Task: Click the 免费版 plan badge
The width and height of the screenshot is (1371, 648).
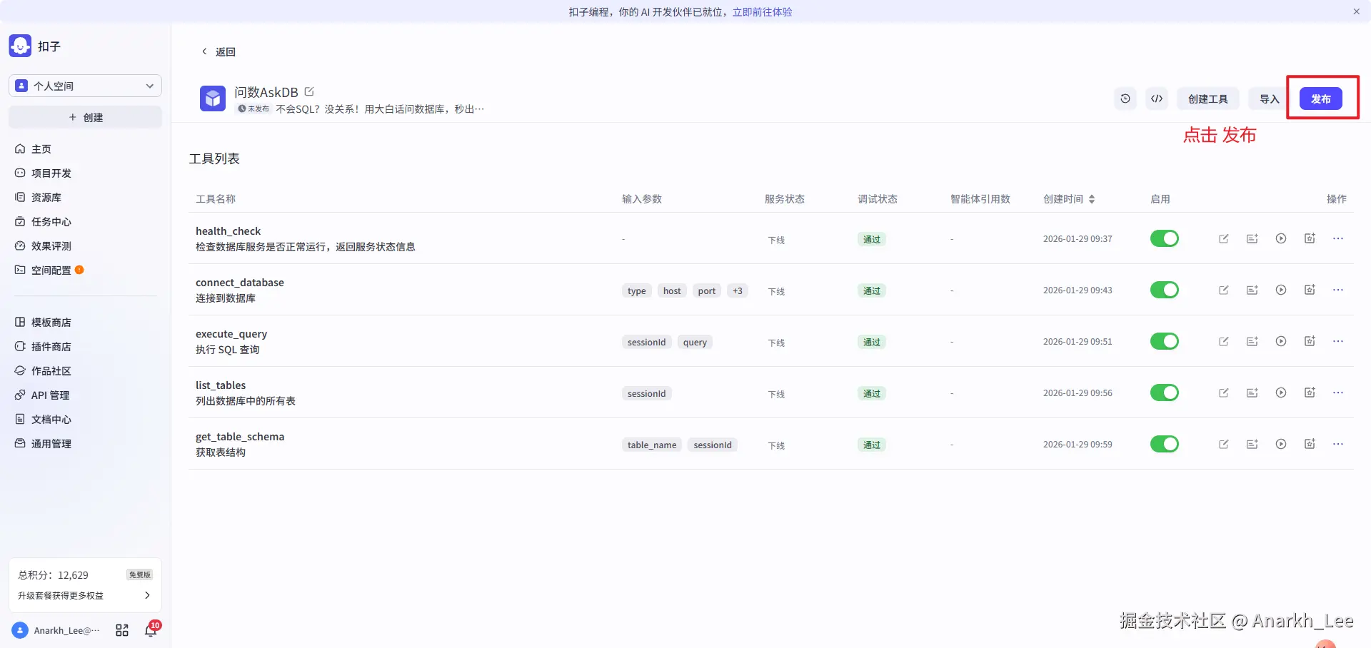Action: tap(140, 574)
